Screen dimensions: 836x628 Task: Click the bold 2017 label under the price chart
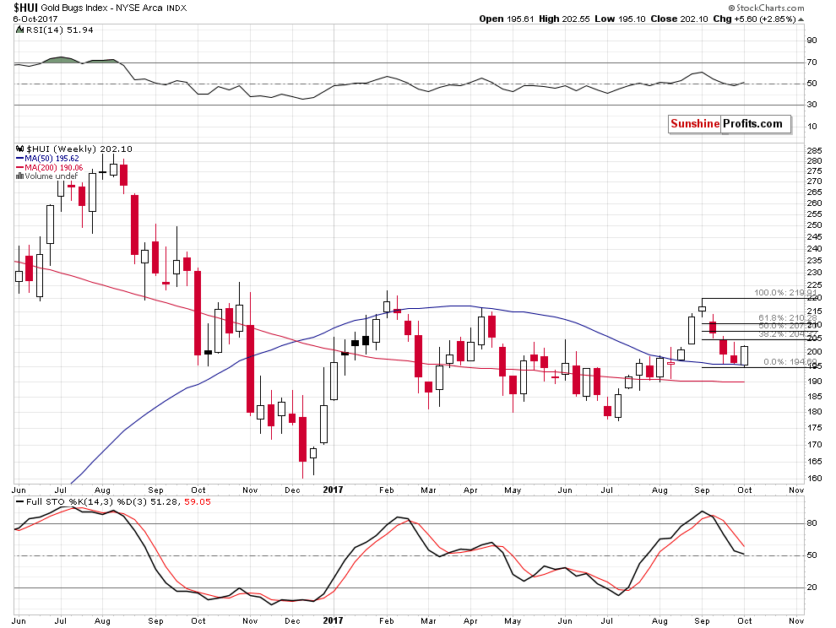[x=334, y=490]
